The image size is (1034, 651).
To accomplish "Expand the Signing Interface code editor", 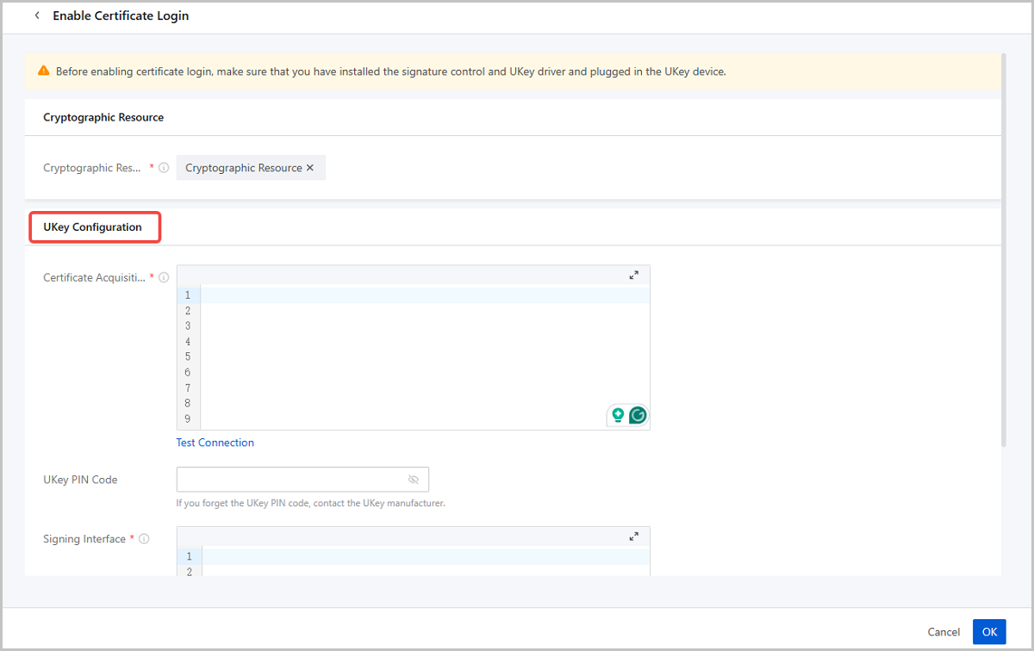I will click(x=634, y=536).
